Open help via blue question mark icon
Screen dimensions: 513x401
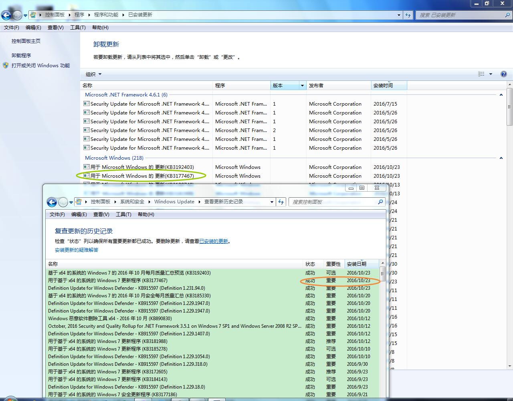point(504,74)
